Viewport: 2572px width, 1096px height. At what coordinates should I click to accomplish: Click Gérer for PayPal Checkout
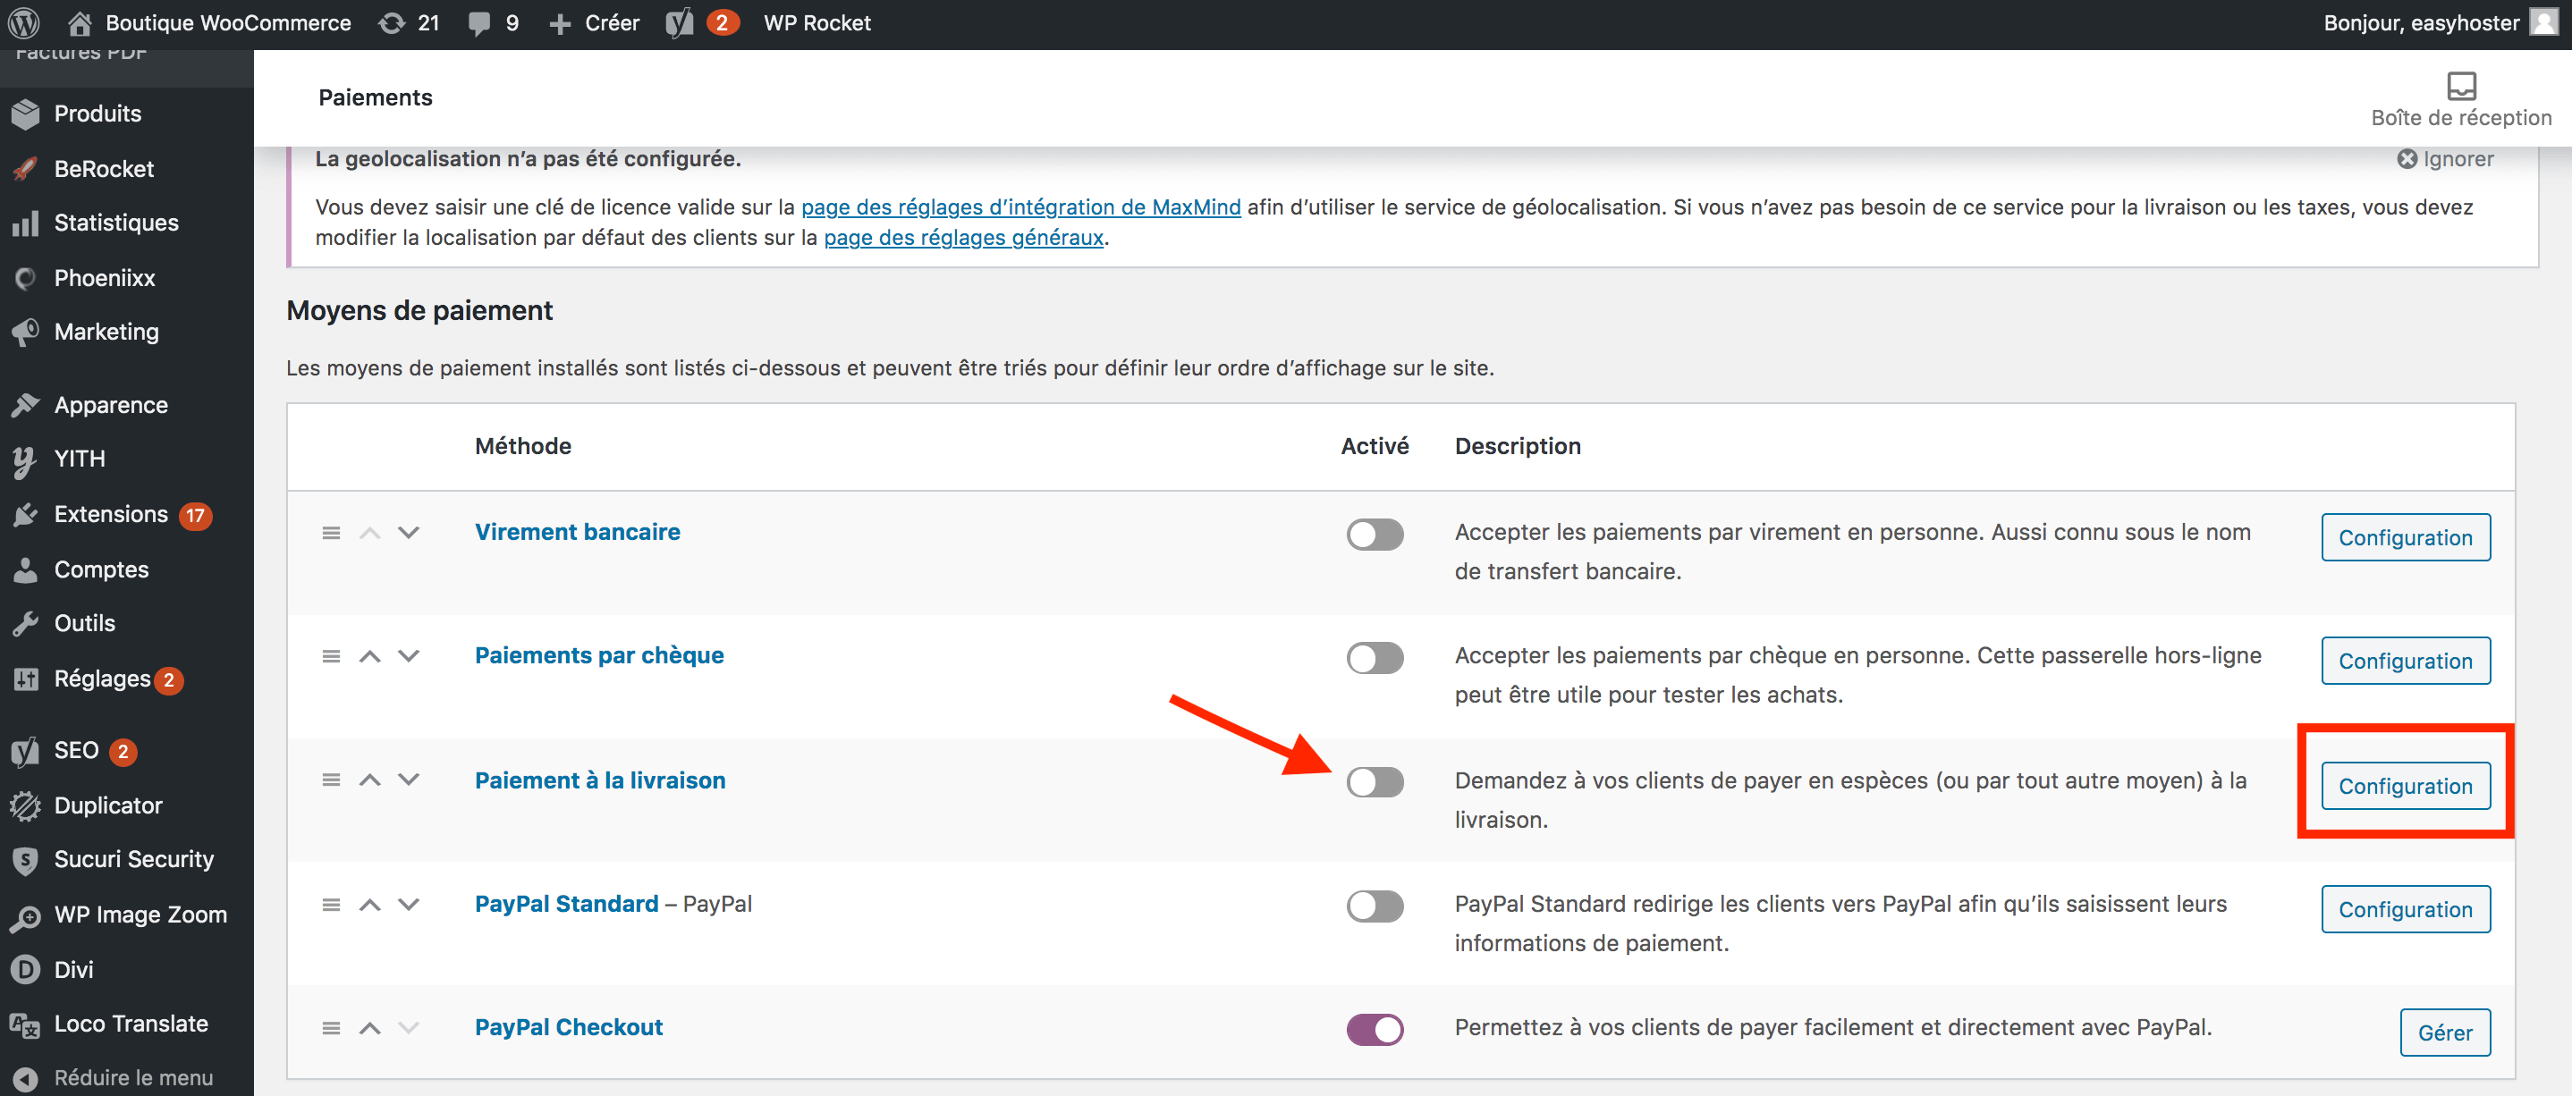(2444, 1033)
